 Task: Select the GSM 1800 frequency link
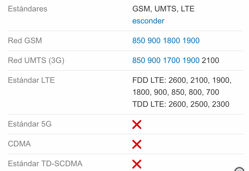tap(171, 41)
